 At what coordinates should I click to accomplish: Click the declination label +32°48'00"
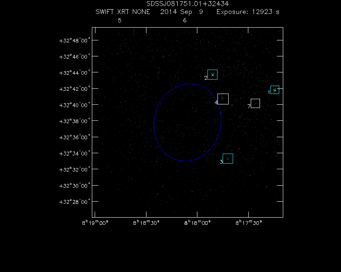[75, 40]
